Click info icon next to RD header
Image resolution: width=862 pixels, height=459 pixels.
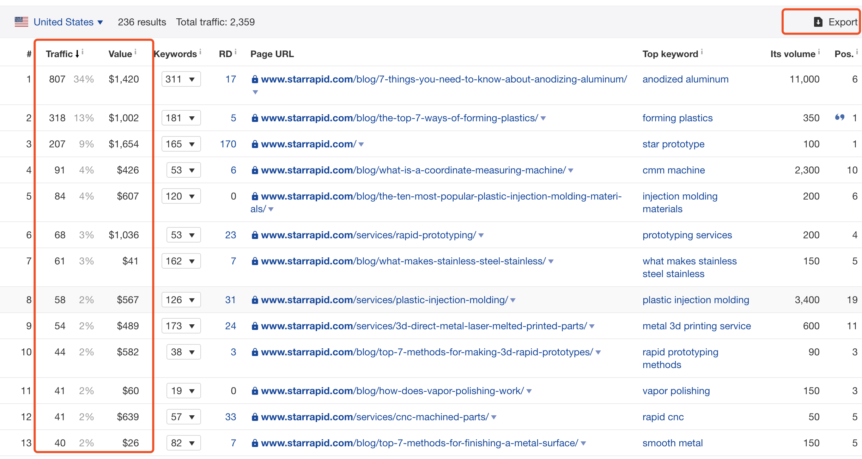pyautogui.click(x=236, y=52)
